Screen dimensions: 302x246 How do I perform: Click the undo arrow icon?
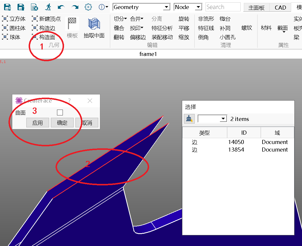[x=61, y=7]
